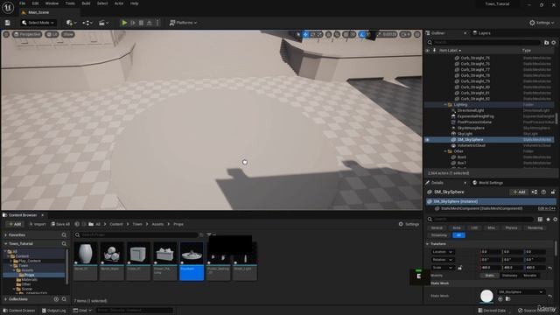560x315 pixels.
Task: Toggle visibility eye for SM_SkySphere
Action: (x=428, y=140)
